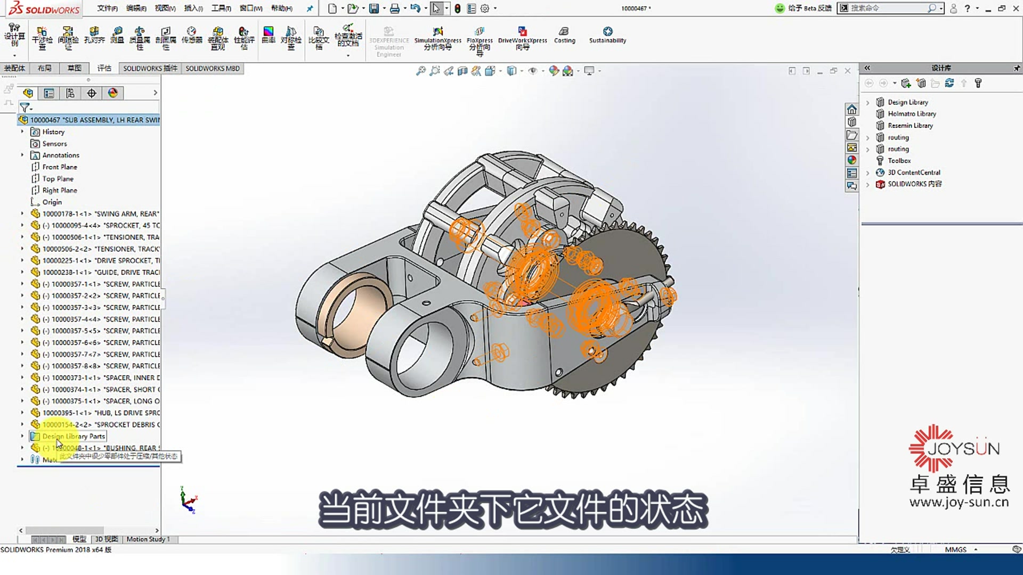Screen dimensions: 1023x575
Task: Switch to the SOLIDWORKS MBD tab
Action: (x=212, y=68)
